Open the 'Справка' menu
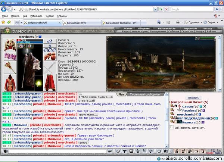 [62, 16]
